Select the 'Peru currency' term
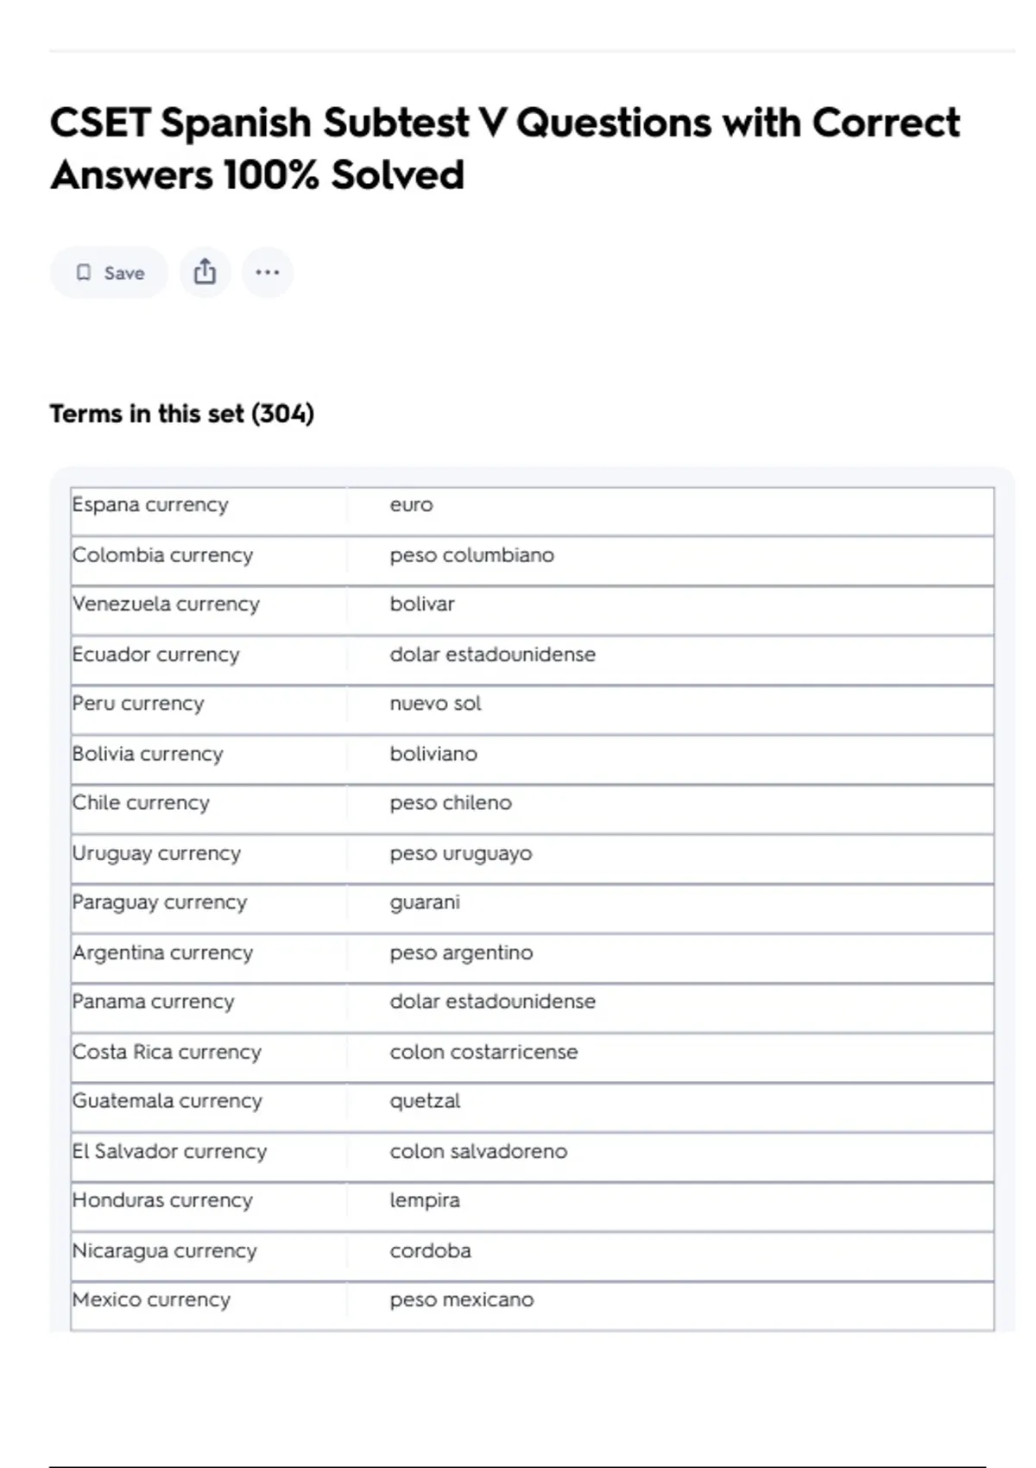 [138, 704]
